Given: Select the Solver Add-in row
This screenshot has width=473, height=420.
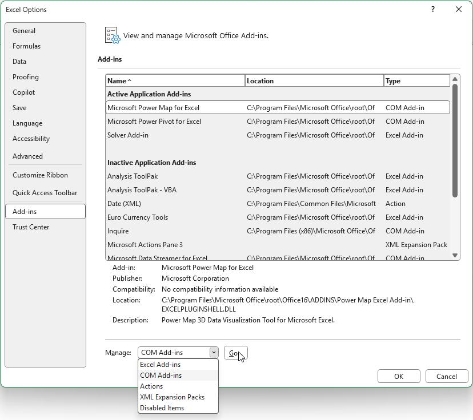Looking at the screenshot, I should coord(278,135).
